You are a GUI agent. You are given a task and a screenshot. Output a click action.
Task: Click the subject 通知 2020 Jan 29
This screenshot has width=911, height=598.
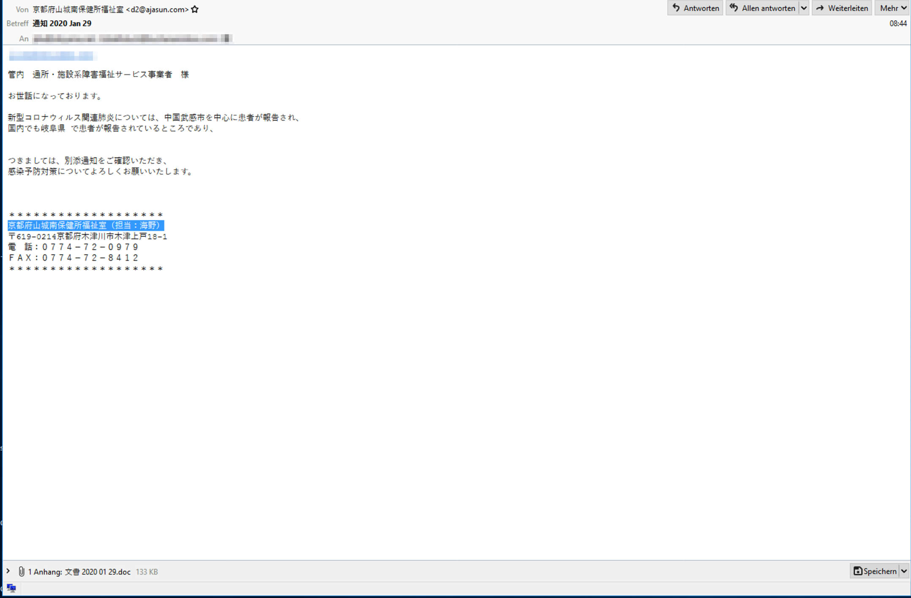click(x=62, y=23)
